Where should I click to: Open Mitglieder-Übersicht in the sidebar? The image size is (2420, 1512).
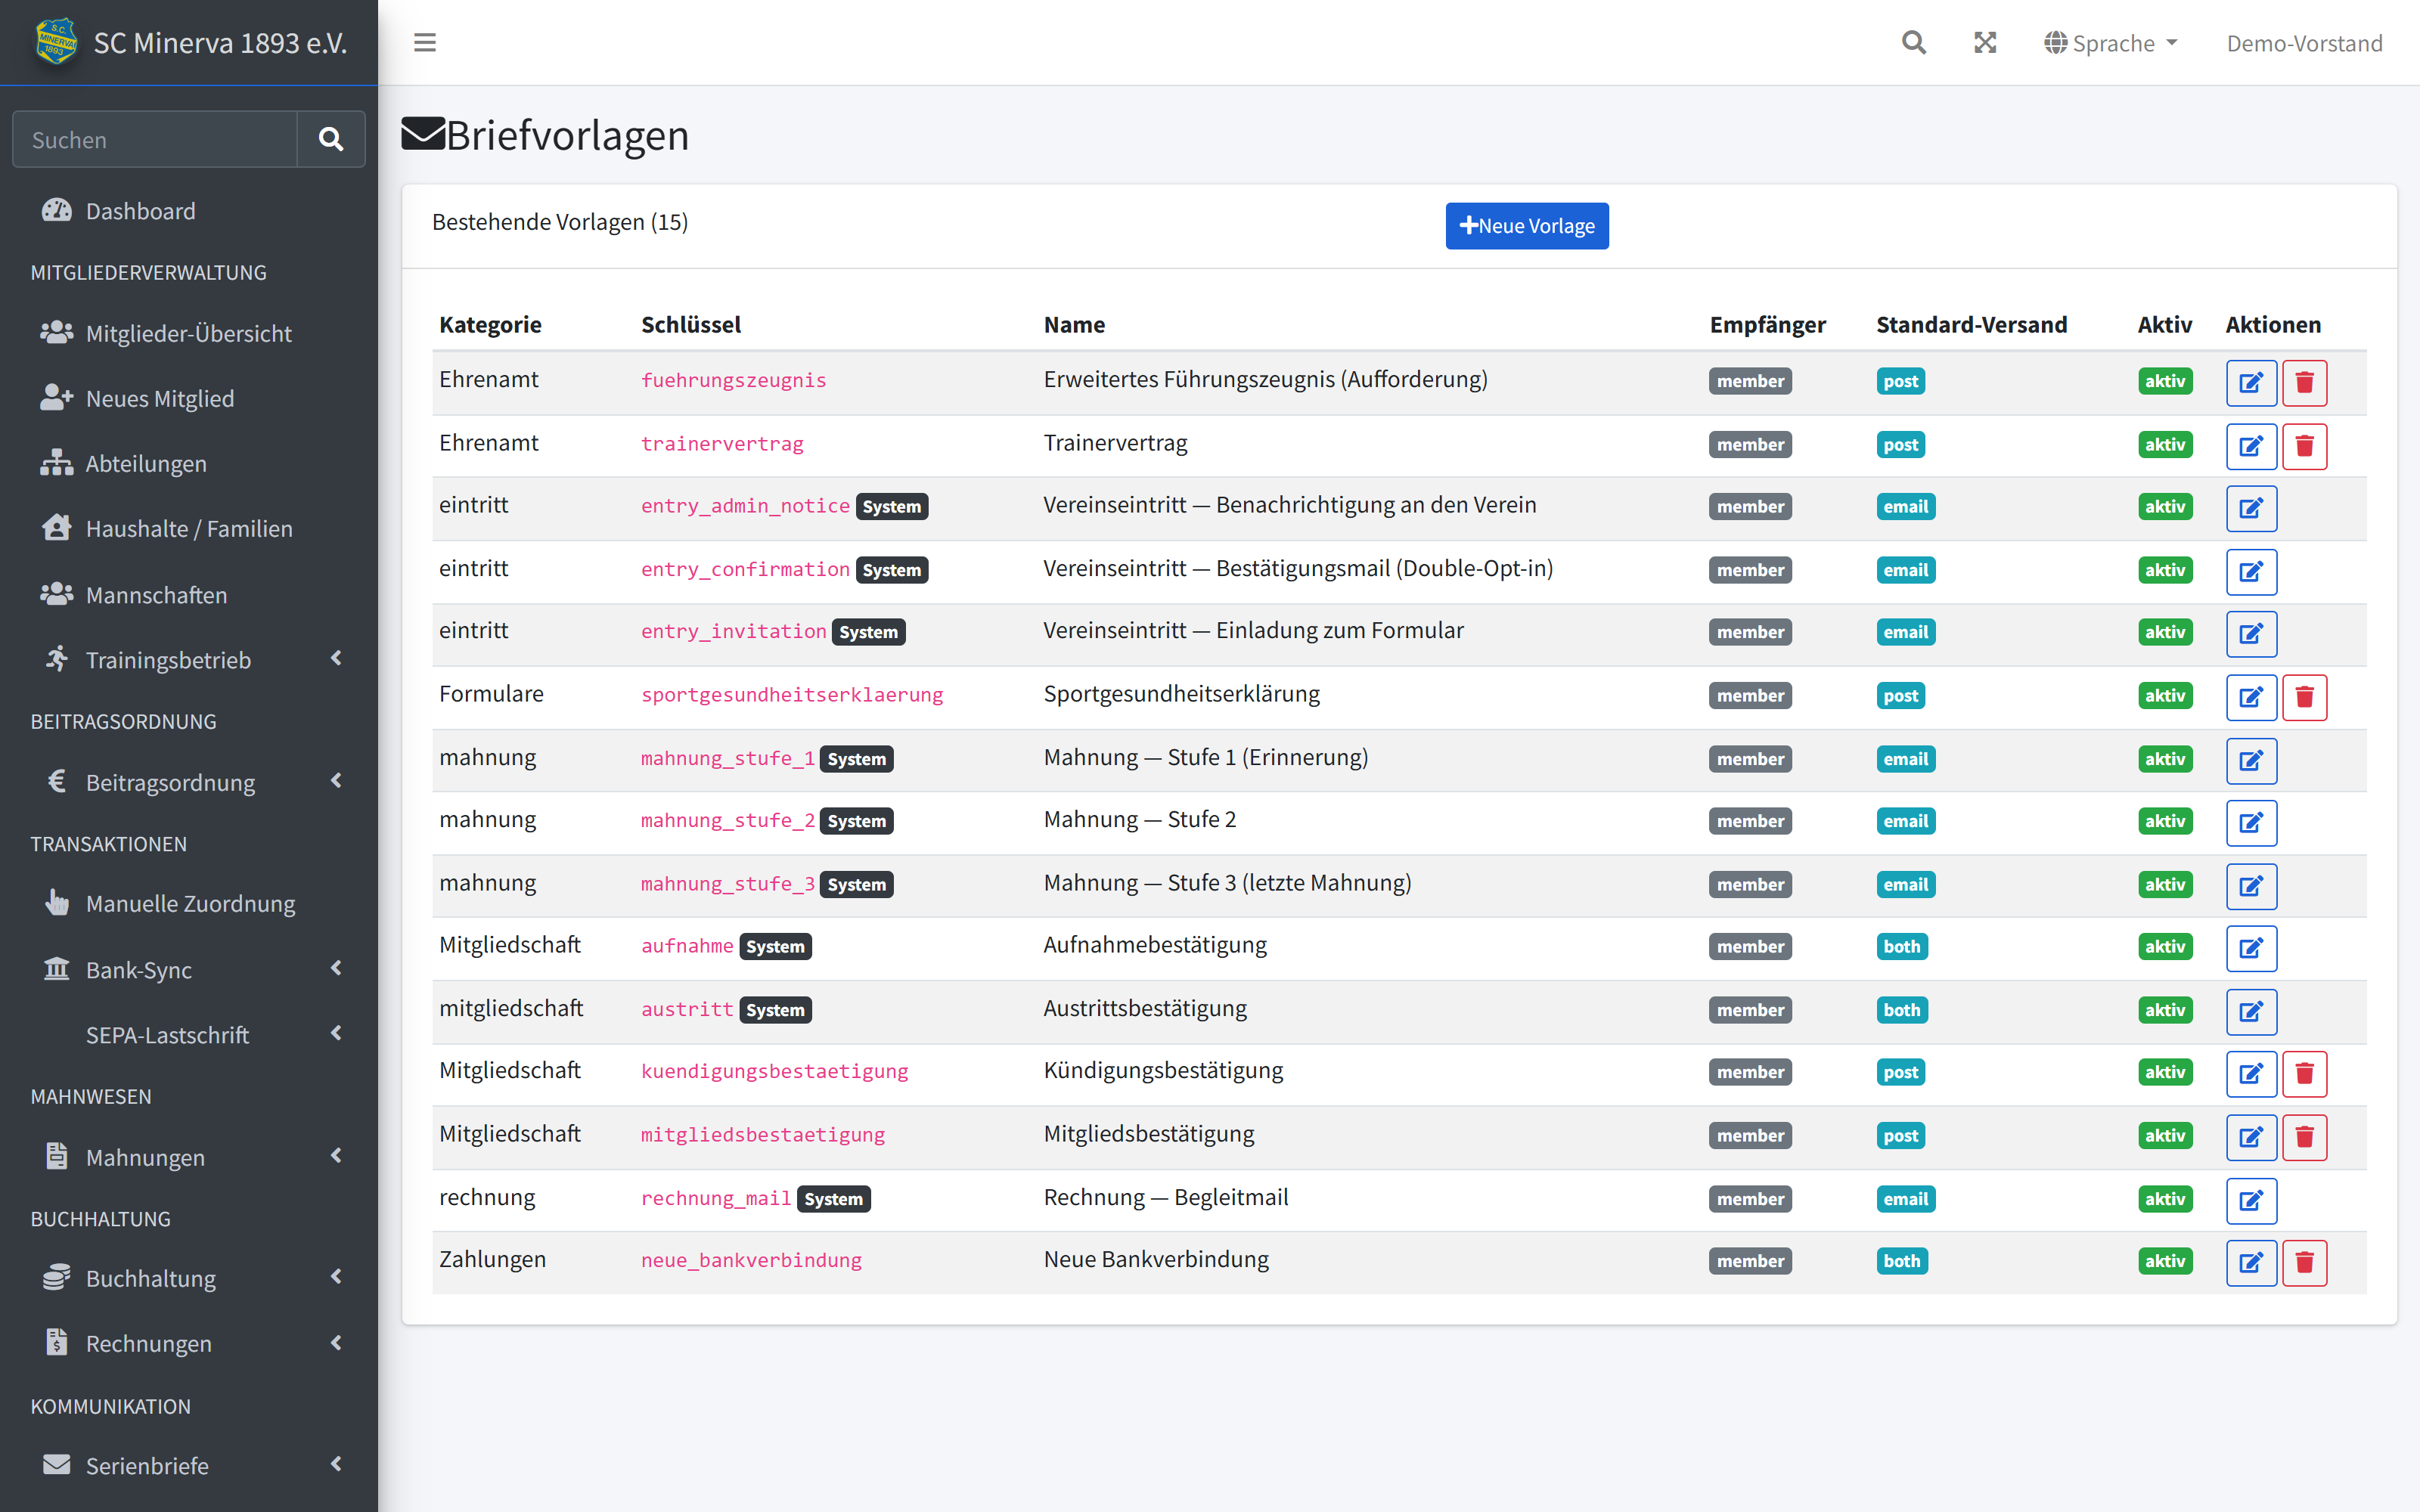point(189,333)
